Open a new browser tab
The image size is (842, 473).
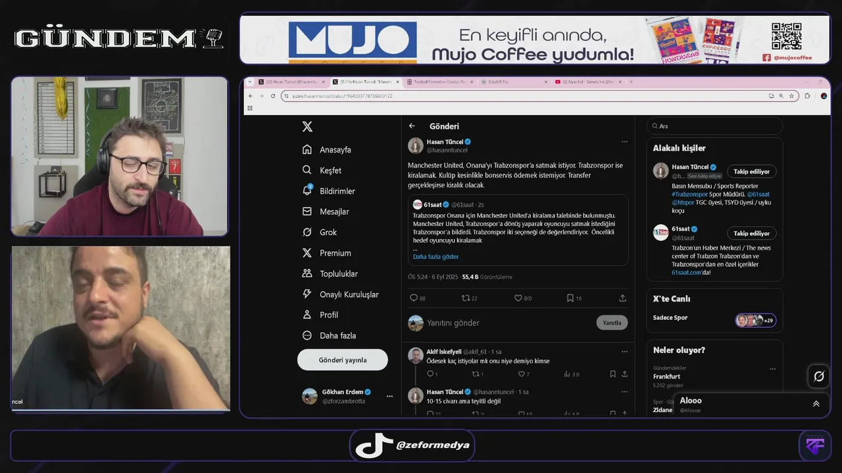click(x=631, y=82)
